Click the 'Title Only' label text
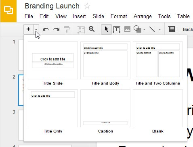193x147 pixels. (x=53, y=131)
